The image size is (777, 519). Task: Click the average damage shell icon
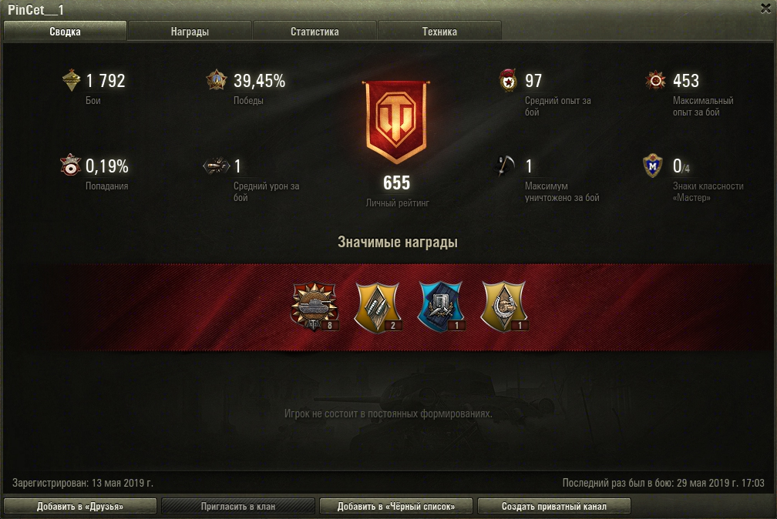(216, 166)
